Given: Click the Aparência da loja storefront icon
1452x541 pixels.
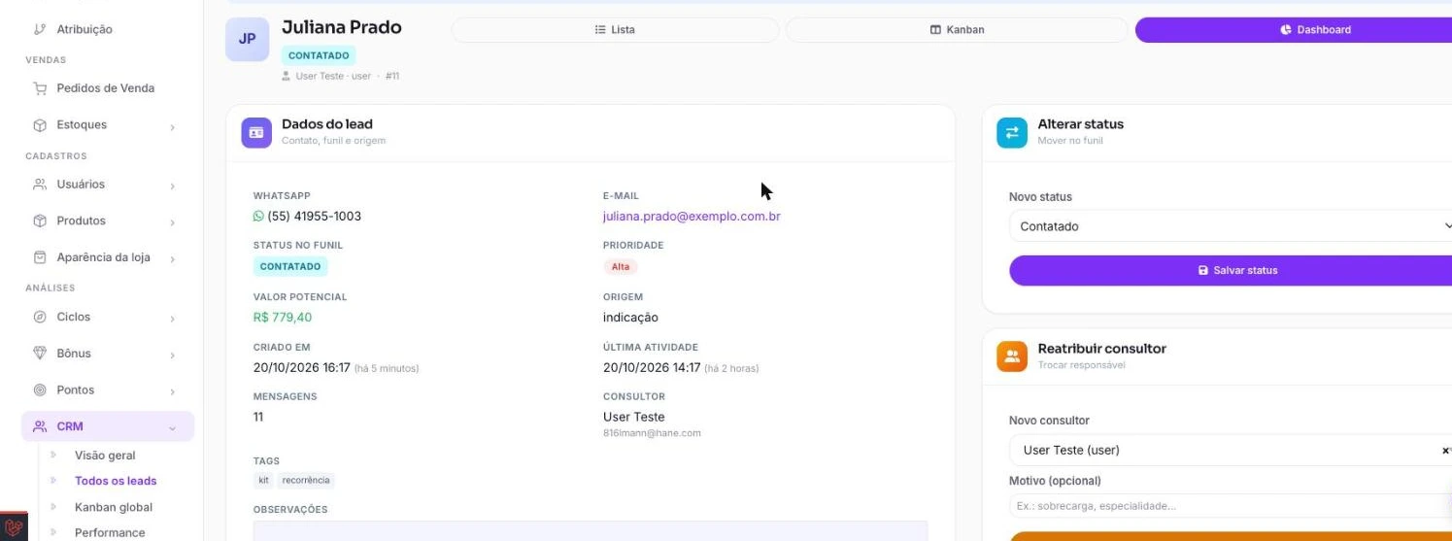Looking at the screenshot, I should pyautogui.click(x=40, y=258).
